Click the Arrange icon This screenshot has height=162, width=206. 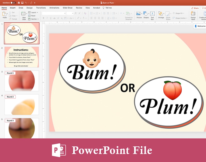click(160, 14)
